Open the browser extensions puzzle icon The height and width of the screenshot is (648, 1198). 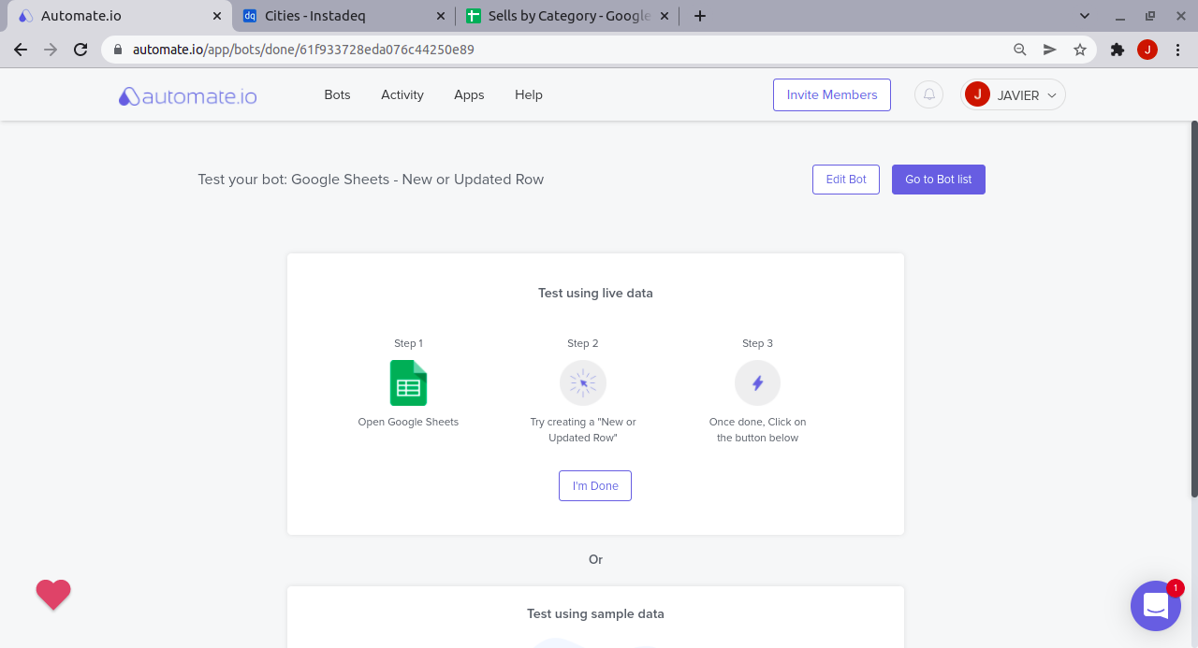click(x=1117, y=50)
